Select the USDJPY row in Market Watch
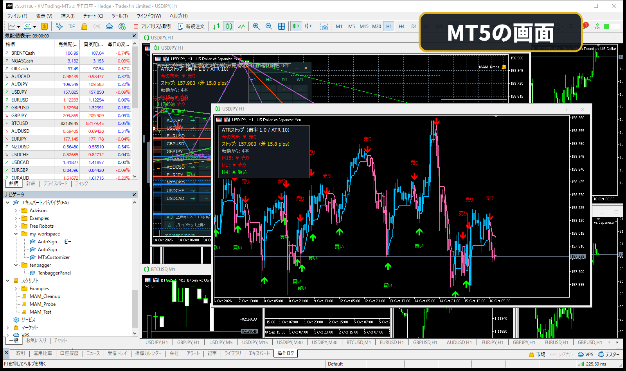Image resolution: width=626 pixels, height=371 pixels. point(67,92)
